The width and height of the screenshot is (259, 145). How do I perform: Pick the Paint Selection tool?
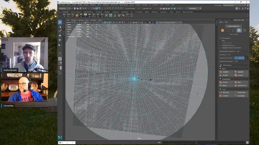(60, 31)
